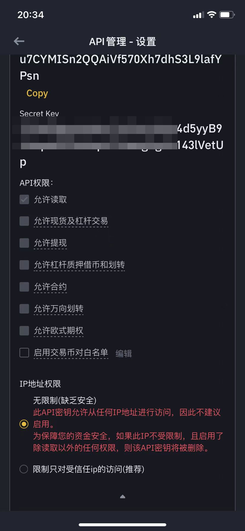The image size is (245, 531).
Task: Tap the collapse-up triangle icon
Action: [x=122, y=497]
